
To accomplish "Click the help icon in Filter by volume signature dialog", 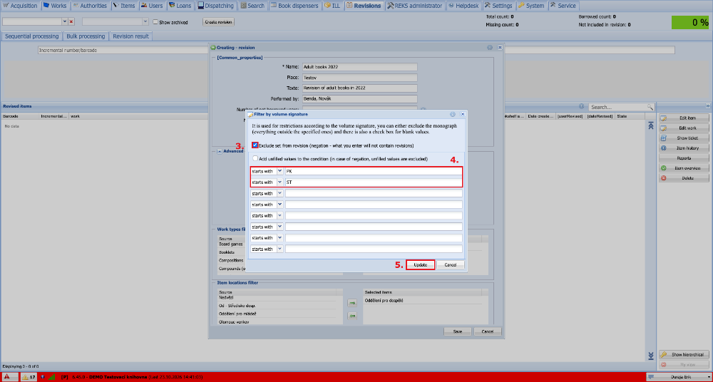I will point(453,114).
